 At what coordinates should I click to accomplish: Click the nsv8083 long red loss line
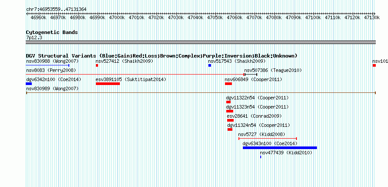(135, 75)
